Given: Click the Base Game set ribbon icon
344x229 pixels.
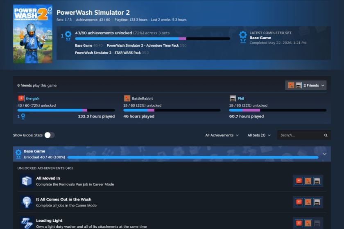Looking at the screenshot, I should coord(18,154).
